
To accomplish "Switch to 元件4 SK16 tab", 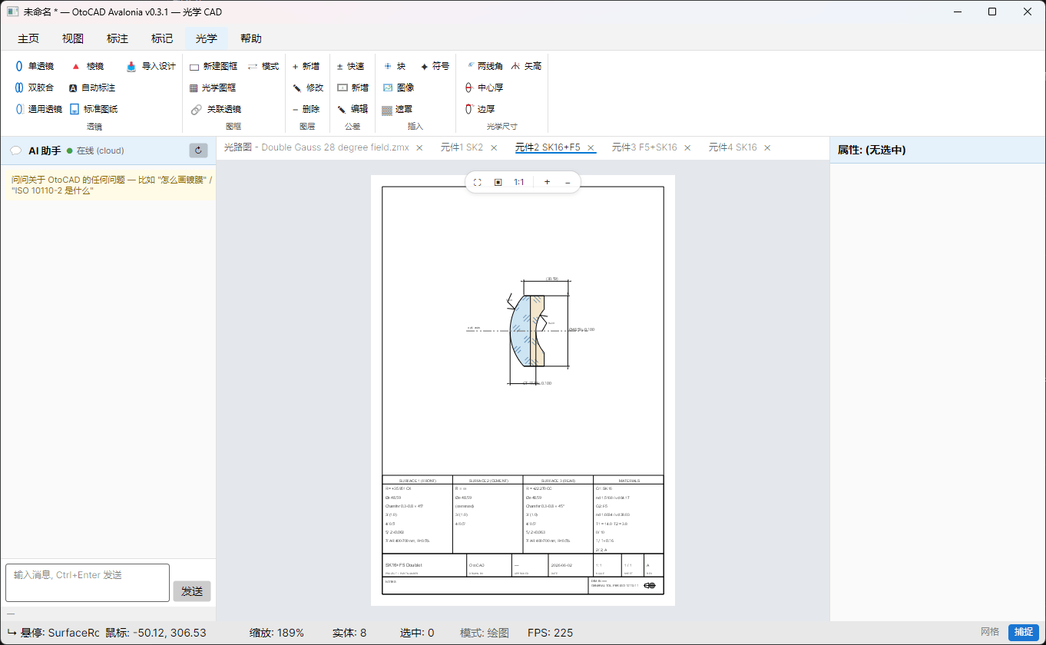I will point(733,147).
